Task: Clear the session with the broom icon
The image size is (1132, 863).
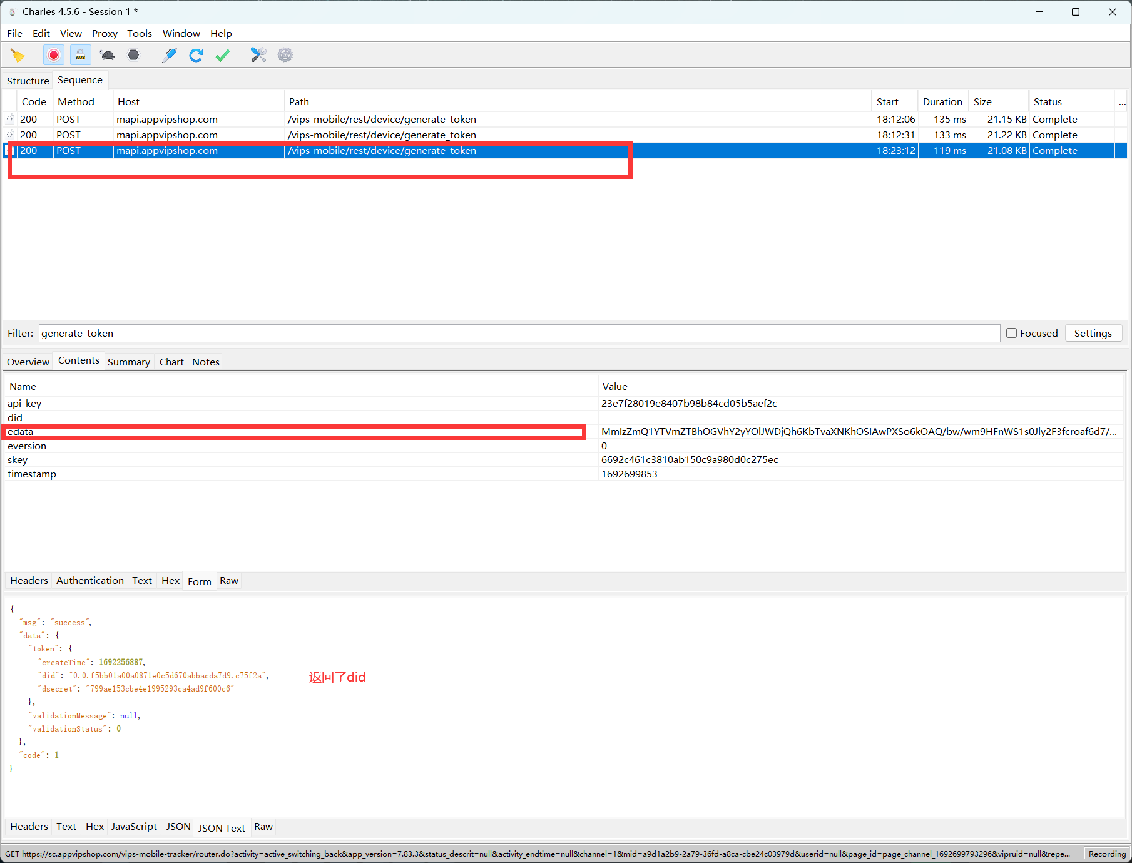Action: click(18, 55)
